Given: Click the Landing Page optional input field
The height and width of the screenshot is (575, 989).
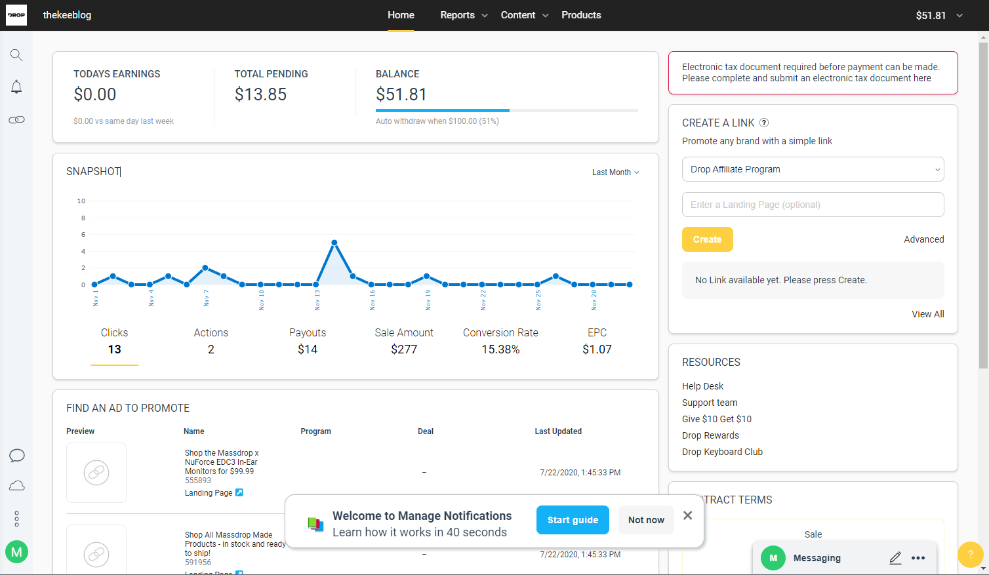Looking at the screenshot, I should click(813, 205).
